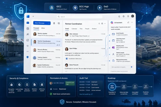Click the blue shield icon in sidebar

(x=27, y=57)
